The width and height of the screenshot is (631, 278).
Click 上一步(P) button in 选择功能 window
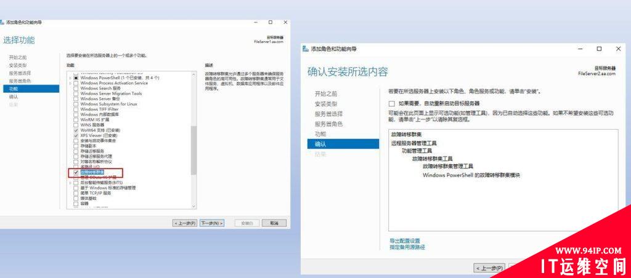(185, 223)
